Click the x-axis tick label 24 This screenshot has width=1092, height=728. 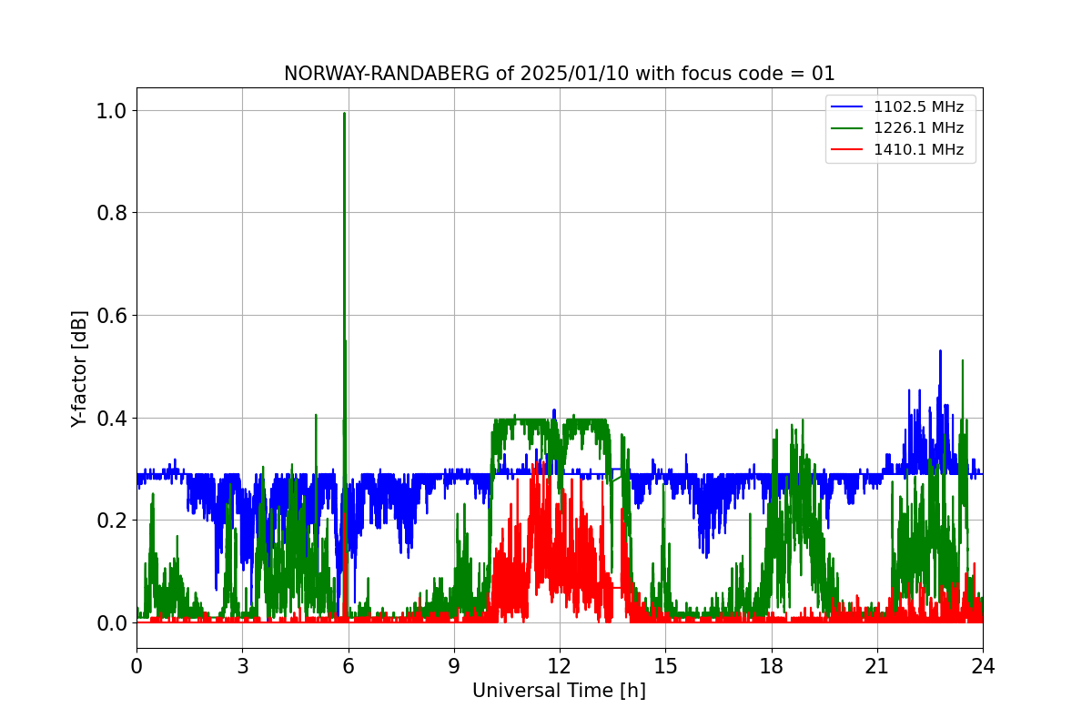pyautogui.click(x=983, y=666)
